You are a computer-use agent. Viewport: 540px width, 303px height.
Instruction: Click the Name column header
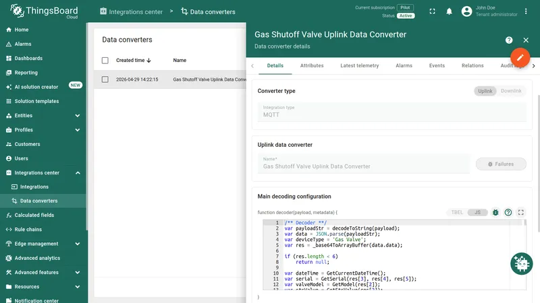(180, 60)
